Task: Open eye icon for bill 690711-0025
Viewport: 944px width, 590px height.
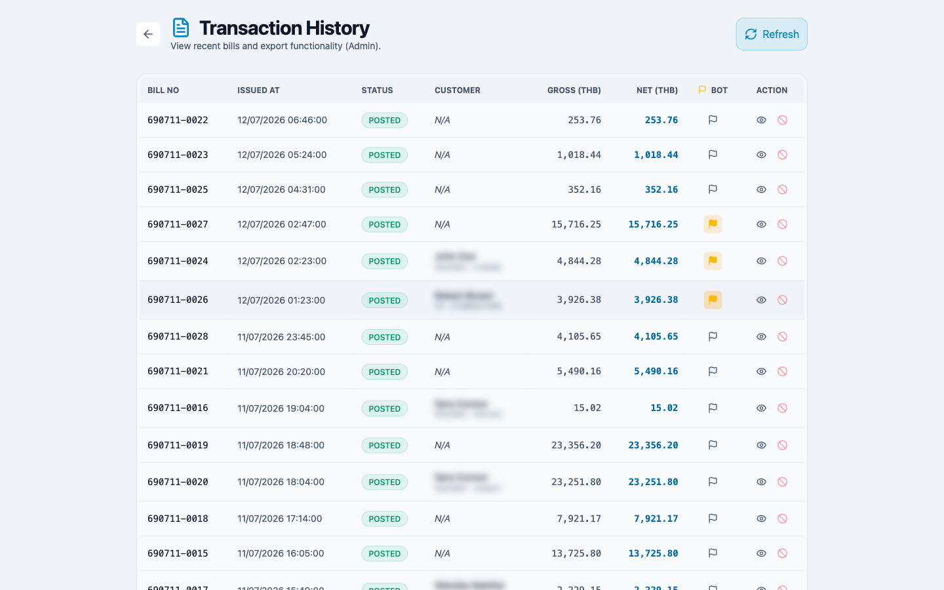Action: (761, 189)
